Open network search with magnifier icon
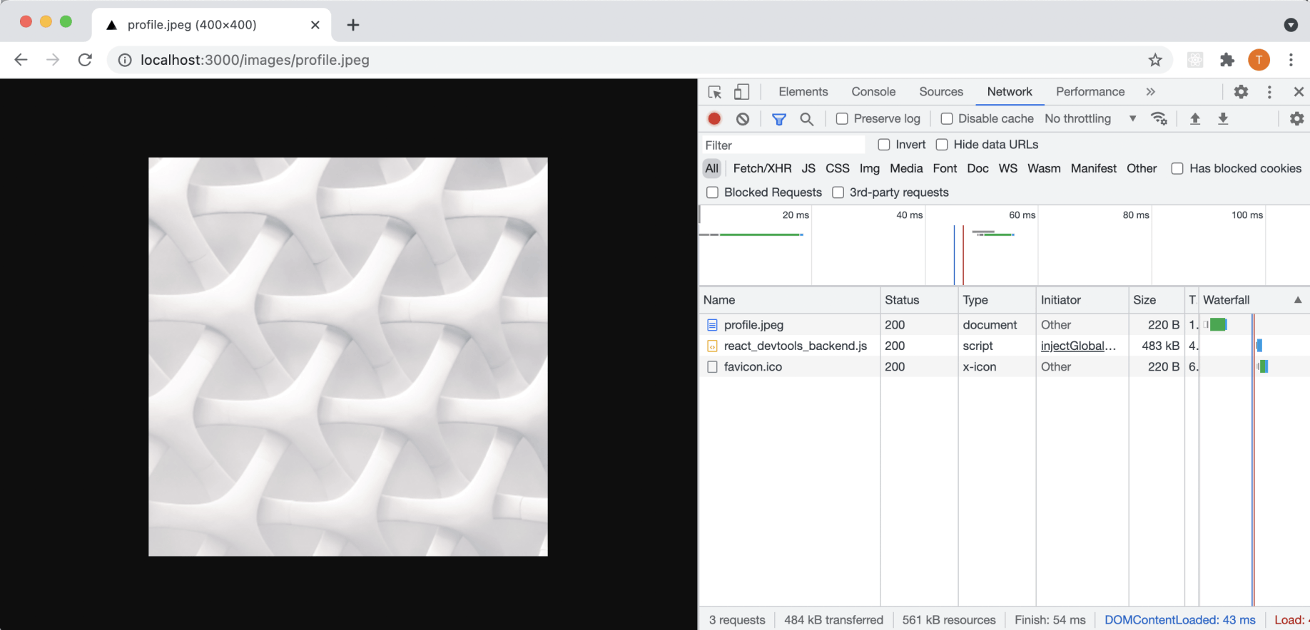This screenshot has width=1310, height=630. pos(806,119)
